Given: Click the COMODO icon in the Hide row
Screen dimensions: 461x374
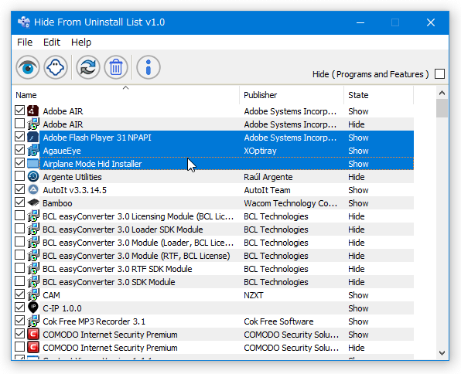Looking at the screenshot, I should click(x=33, y=347).
